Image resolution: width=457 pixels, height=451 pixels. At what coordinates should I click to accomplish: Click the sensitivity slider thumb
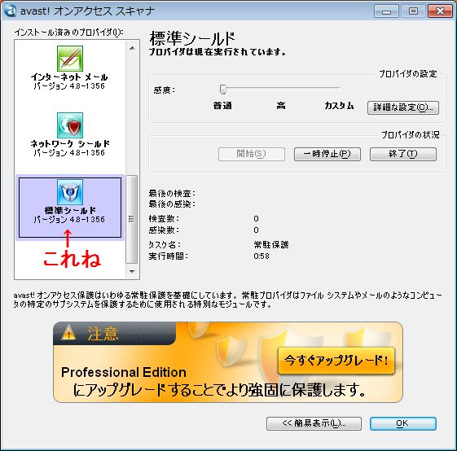[223, 90]
